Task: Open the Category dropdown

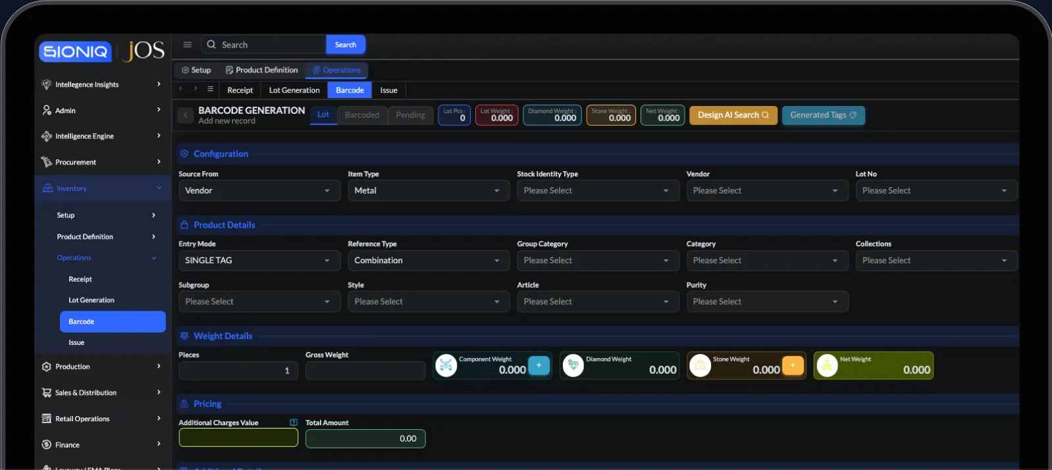Action: click(x=767, y=261)
